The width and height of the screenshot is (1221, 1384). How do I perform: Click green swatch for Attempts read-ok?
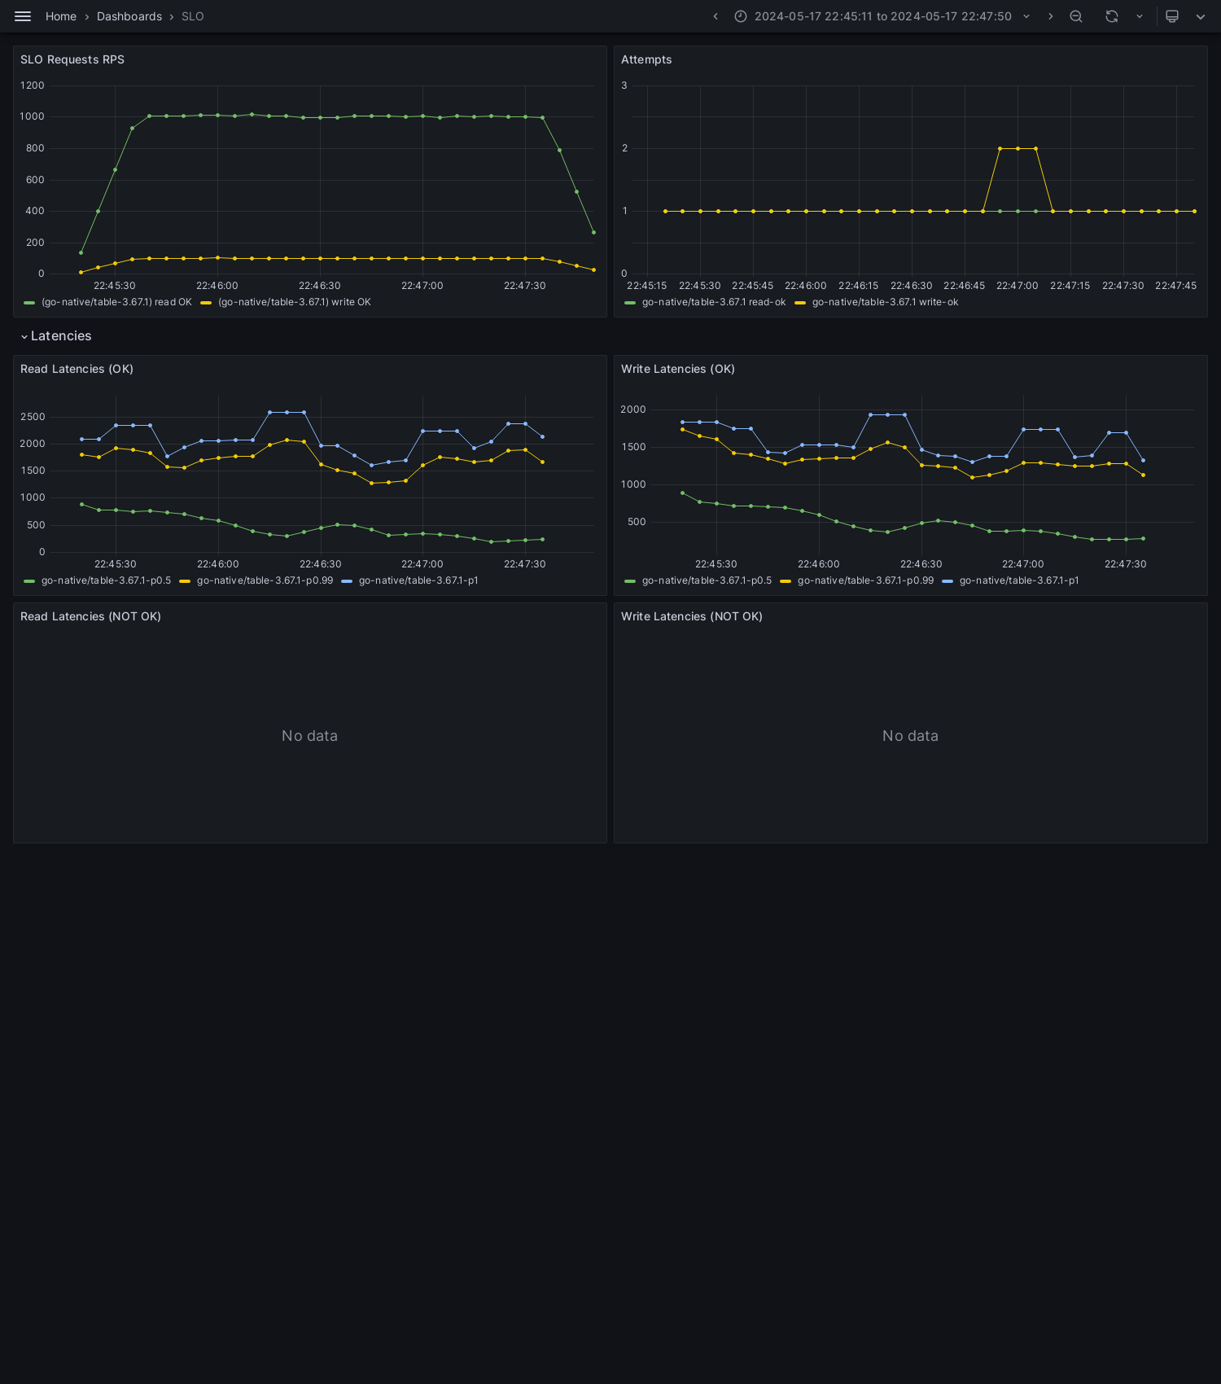tap(630, 303)
